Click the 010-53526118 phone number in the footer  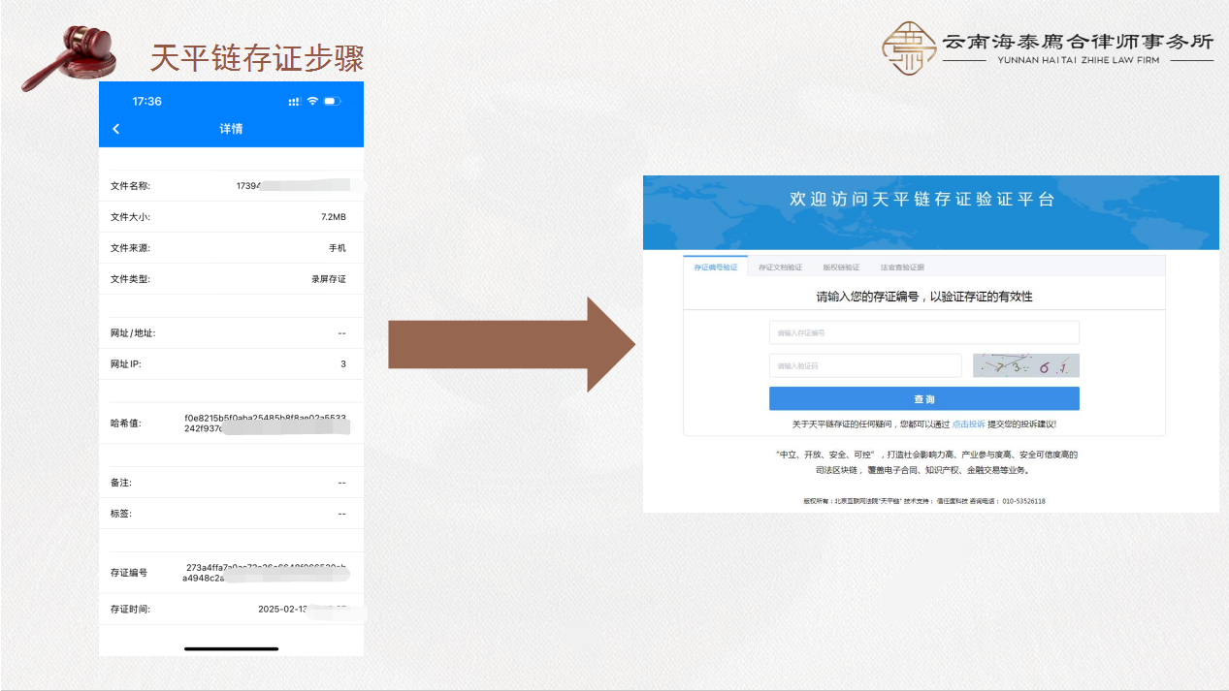point(1023,501)
